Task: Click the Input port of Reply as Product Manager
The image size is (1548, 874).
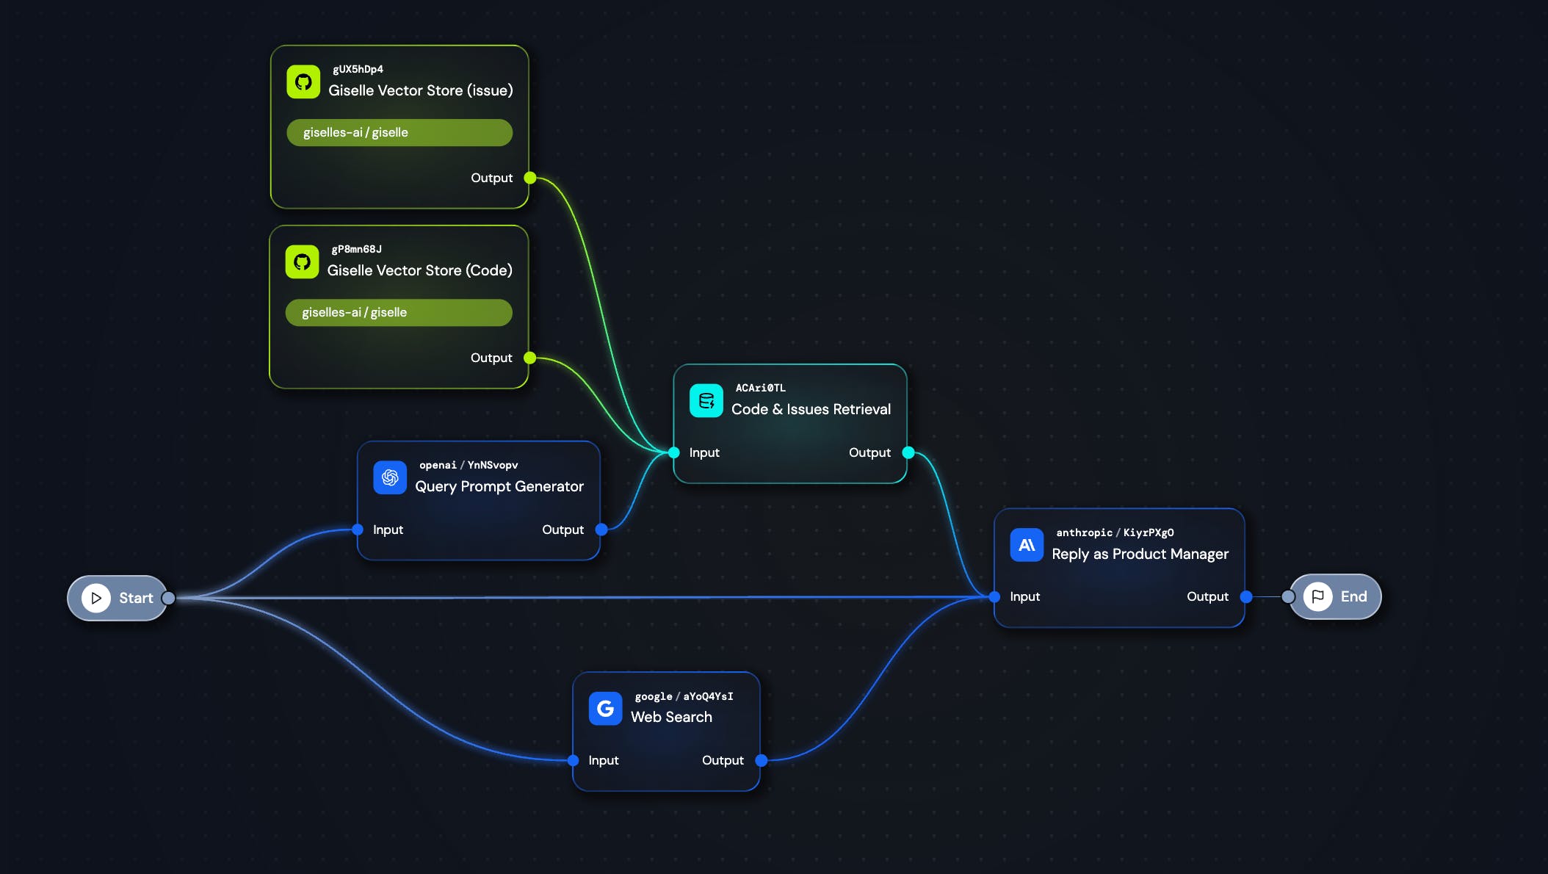Action: [x=994, y=596]
